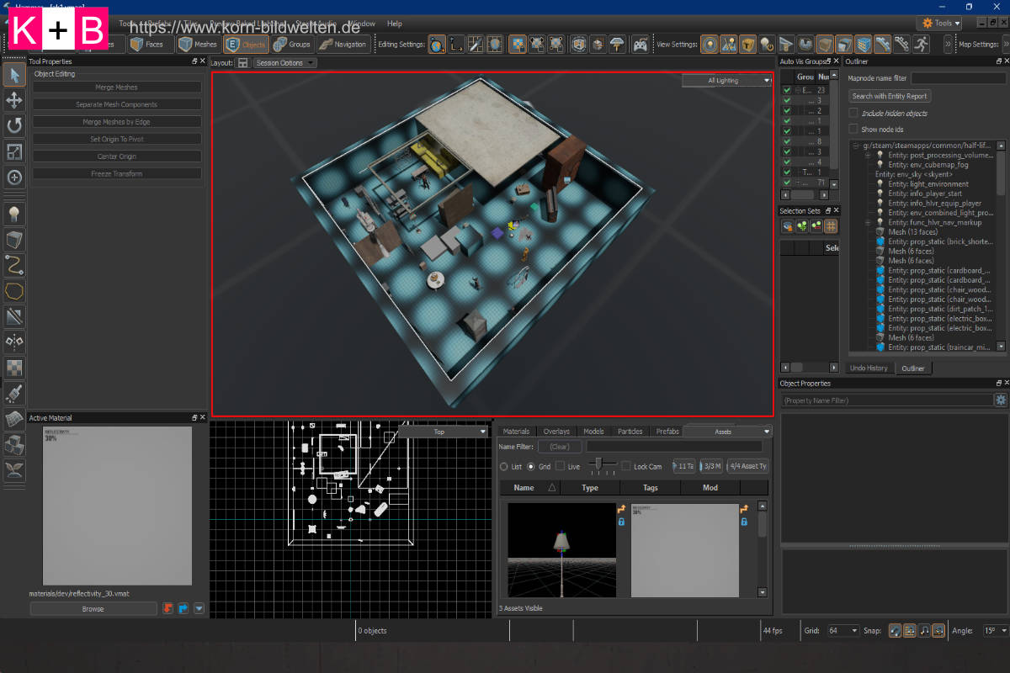Select the Scale tool

tap(14, 151)
